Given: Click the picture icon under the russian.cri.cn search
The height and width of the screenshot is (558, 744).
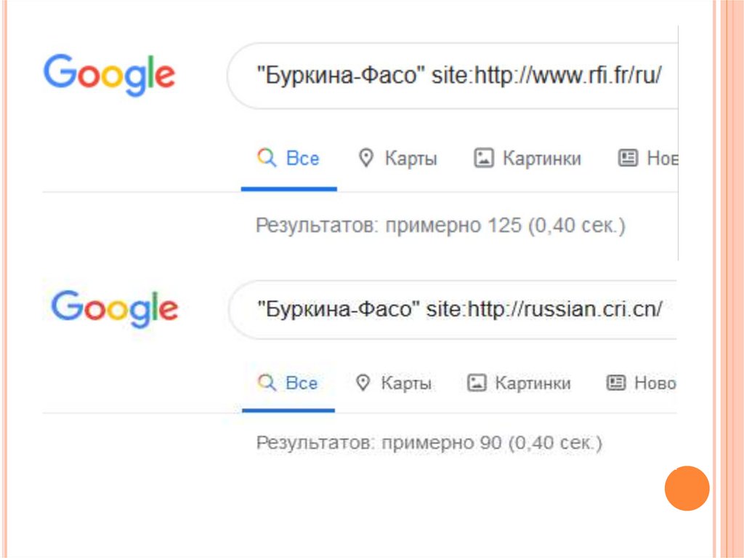Looking at the screenshot, I should [x=476, y=383].
